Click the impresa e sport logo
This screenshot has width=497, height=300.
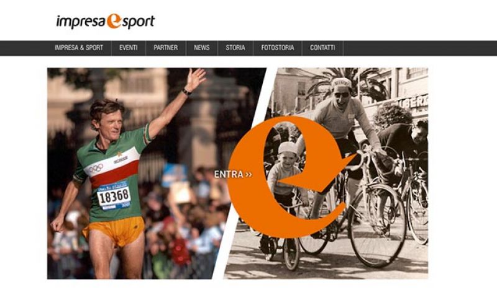coord(105,22)
